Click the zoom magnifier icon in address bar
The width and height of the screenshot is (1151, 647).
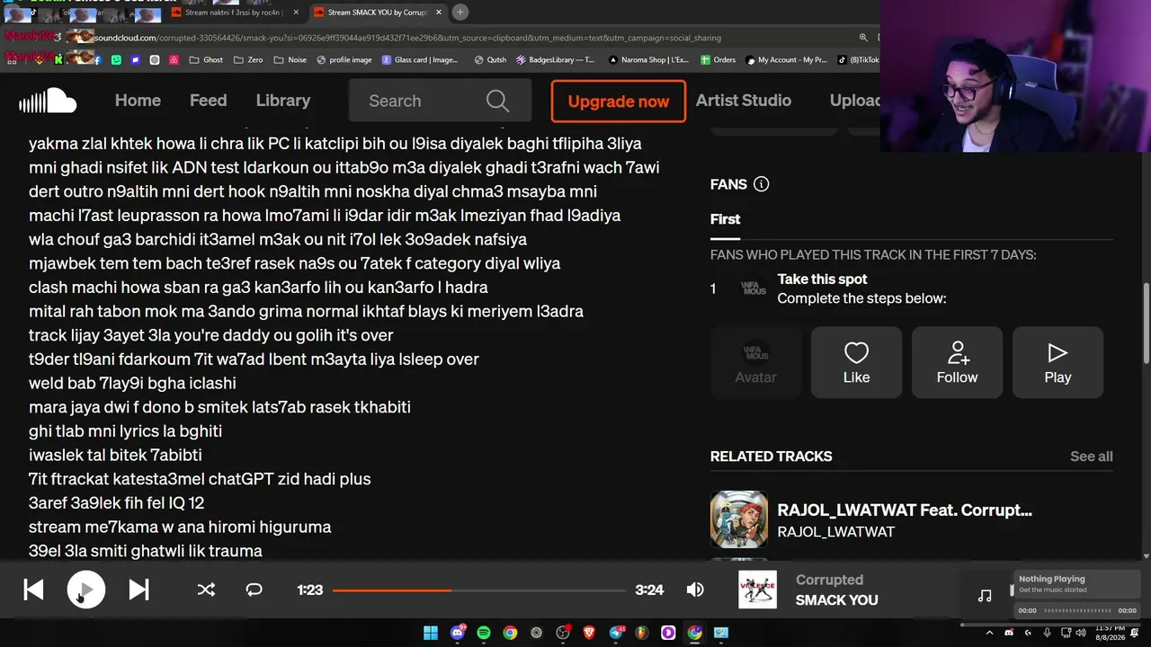[x=863, y=38]
